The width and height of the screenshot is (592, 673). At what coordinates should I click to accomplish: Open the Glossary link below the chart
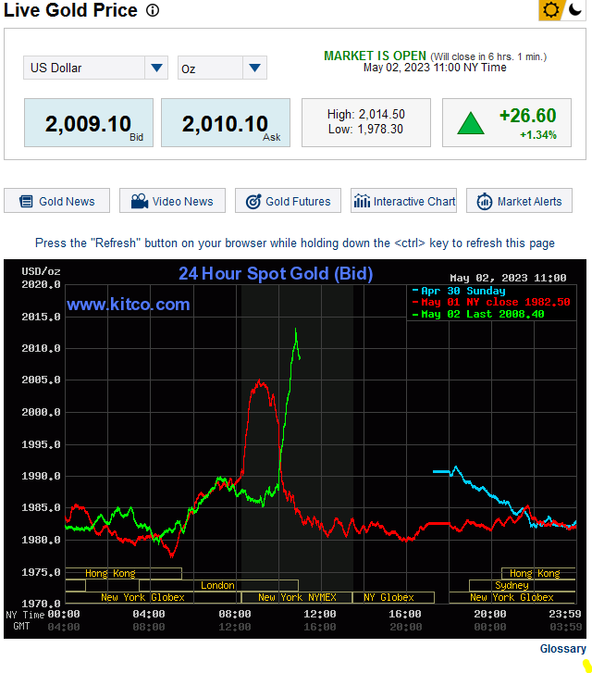(x=562, y=649)
